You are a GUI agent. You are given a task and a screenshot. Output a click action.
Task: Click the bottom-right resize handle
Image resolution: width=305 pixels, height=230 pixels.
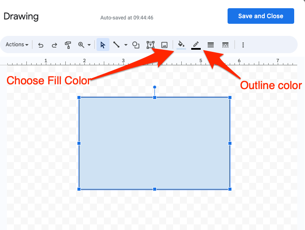coord(230,189)
